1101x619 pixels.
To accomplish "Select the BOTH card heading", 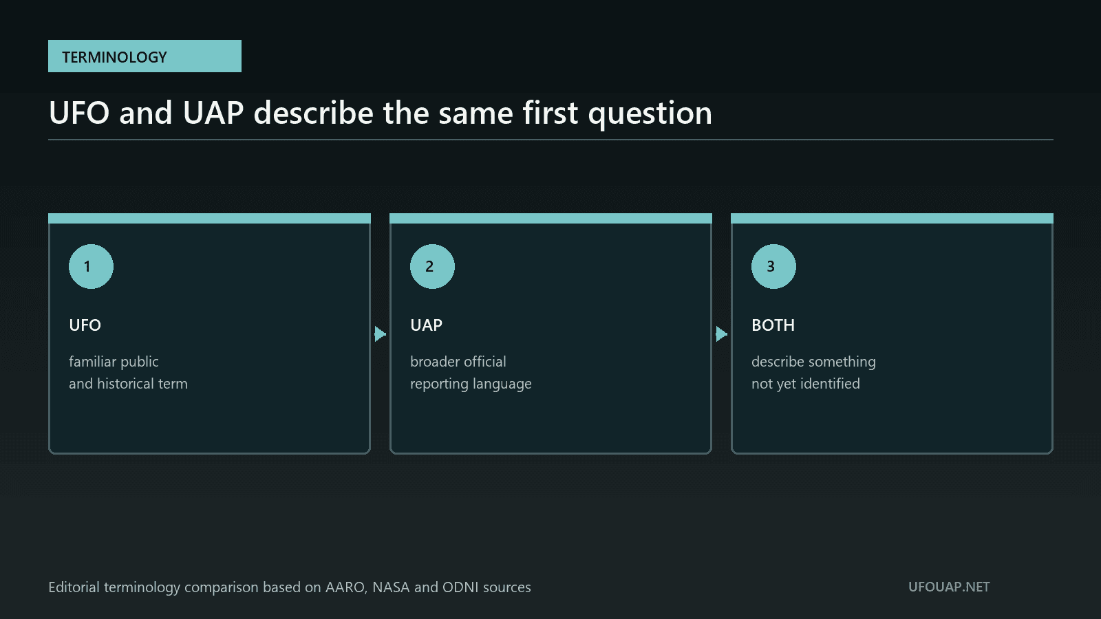I will click(x=773, y=325).
